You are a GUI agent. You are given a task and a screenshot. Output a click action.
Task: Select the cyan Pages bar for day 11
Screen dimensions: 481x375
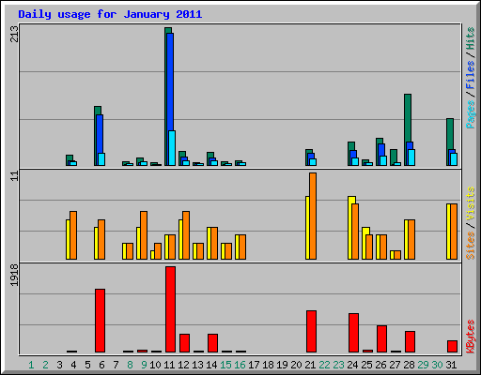tap(172, 148)
